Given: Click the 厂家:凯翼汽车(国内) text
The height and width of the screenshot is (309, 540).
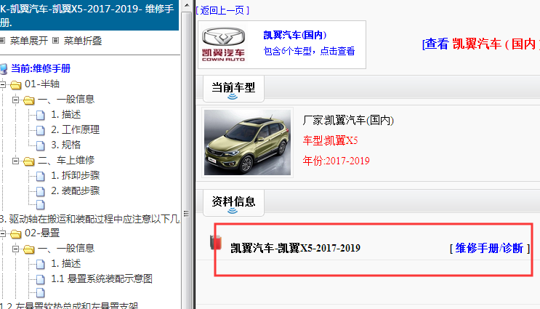Looking at the screenshot, I should (348, 120).
